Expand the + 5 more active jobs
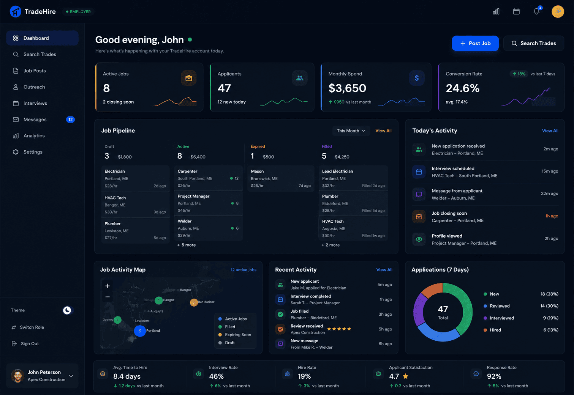Viewport: 574px width, 395px height. click(187, 245)
